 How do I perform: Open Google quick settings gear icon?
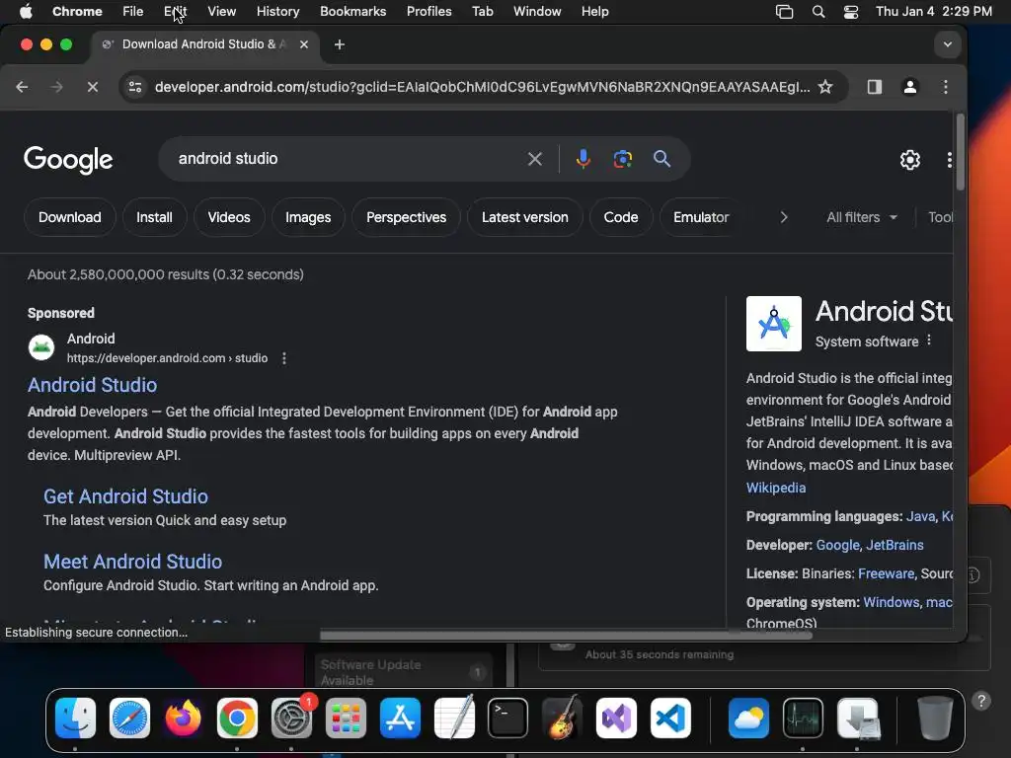tap(909, 160)
